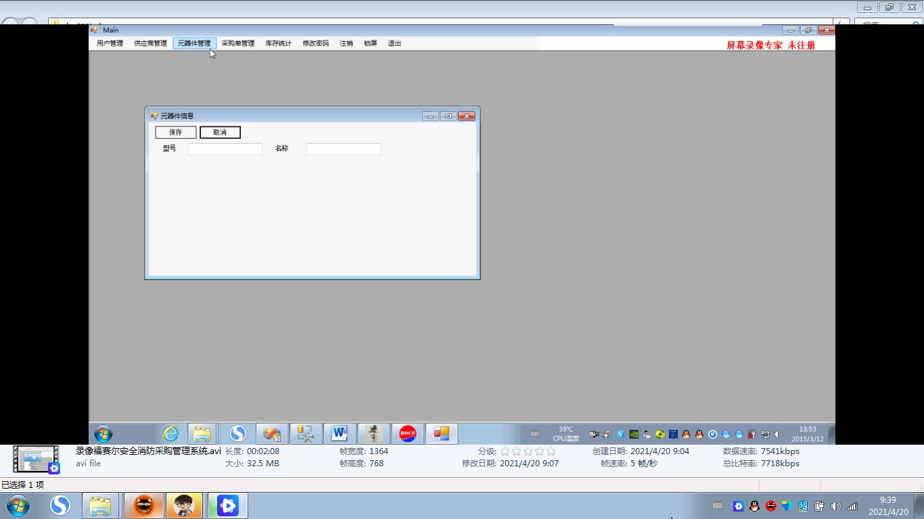Select the 采购单管理 menu item
924x519 pixels.
point(237,43)
